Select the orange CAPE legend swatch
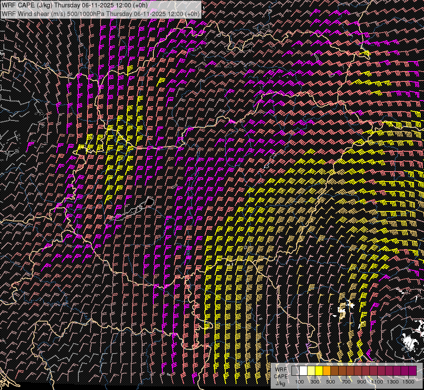 (327, 370)
